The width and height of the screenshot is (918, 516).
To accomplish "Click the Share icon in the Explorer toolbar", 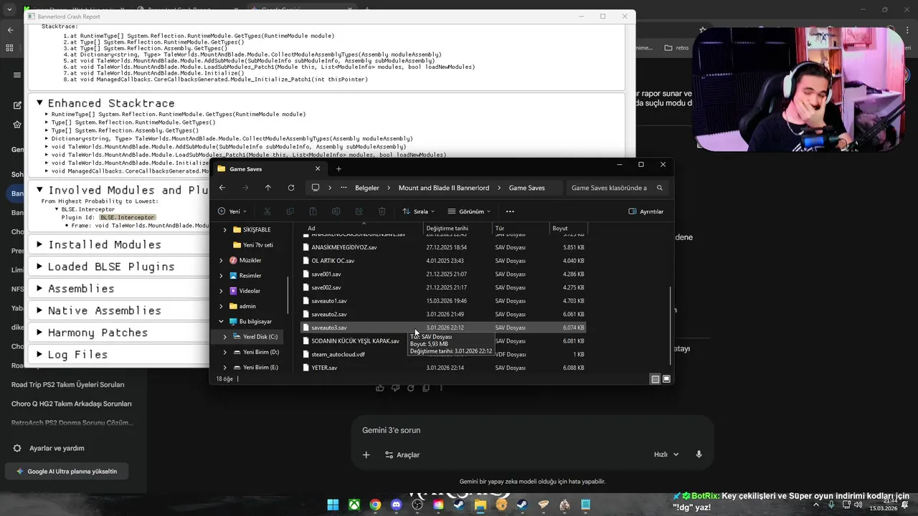I will pos(359,211).
